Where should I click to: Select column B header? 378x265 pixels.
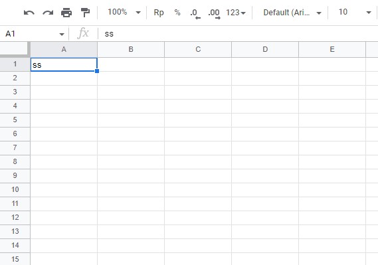pyautogui.click(x=131, y=49)
